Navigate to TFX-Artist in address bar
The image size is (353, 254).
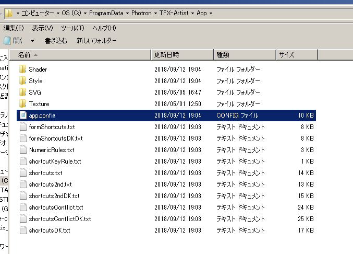click(x=174, y=13)
